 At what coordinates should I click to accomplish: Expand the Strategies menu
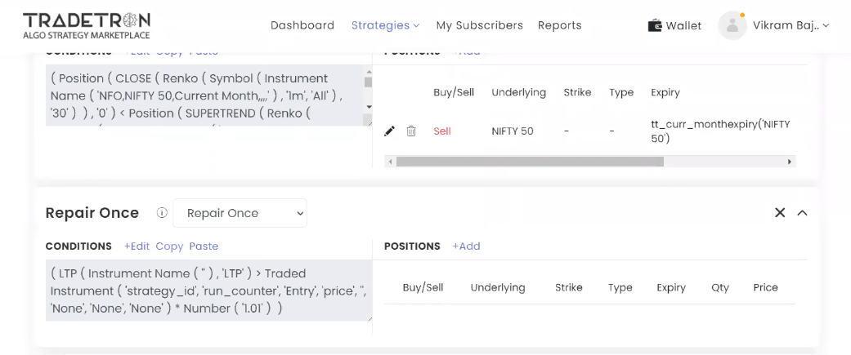[x=385, y=25]
